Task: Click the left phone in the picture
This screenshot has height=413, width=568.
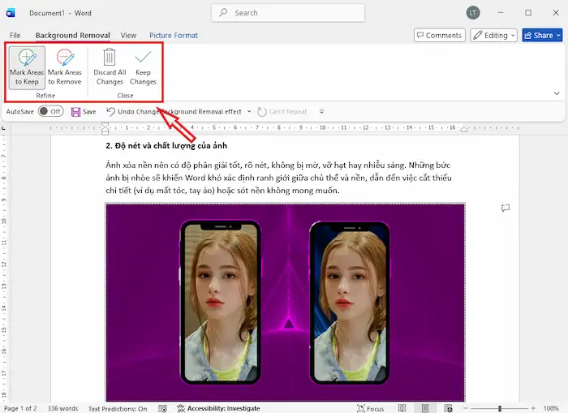Action: (221, 303)
